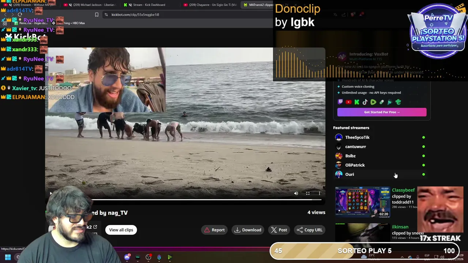Click 'Custom voice cloning' feature text
This screenshot has height=263, width=468.
pyautogui.click(x=358, y=87)
